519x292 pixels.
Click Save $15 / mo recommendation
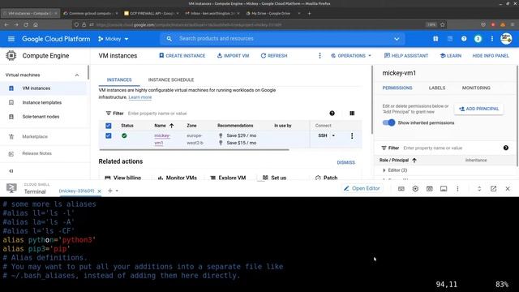tap(242, 143)
